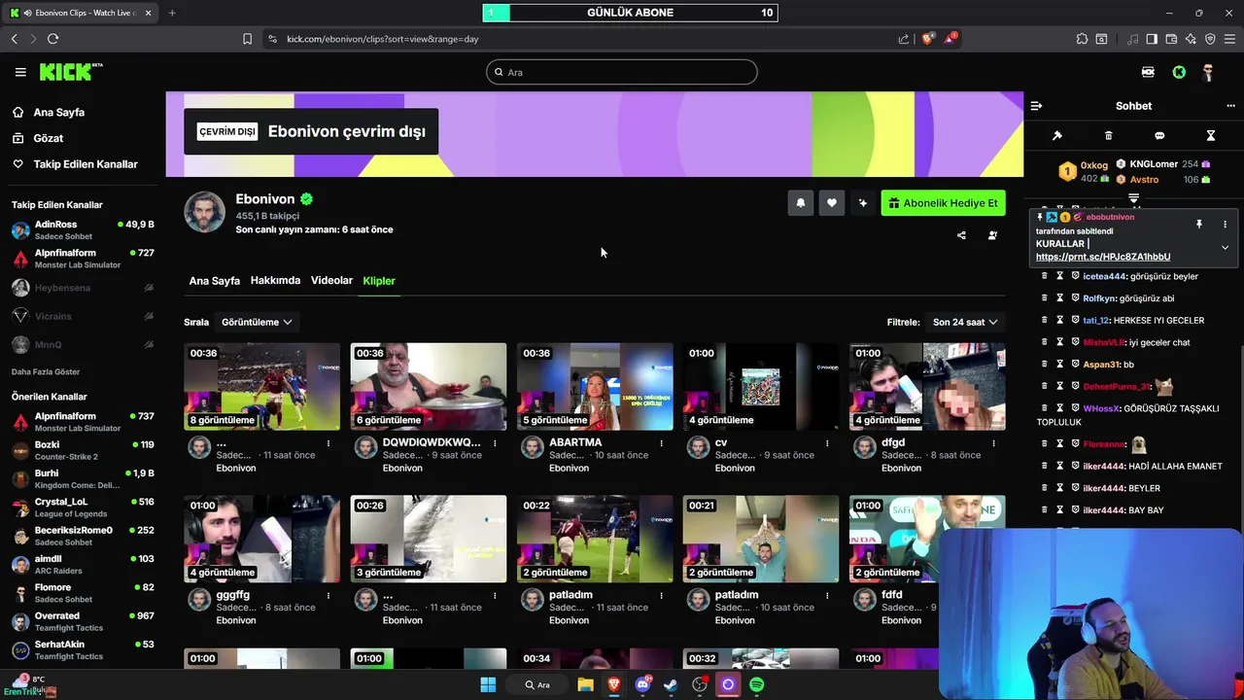Click username KNGLomer in gift leaderboard
Image resolution: width=1244 pixels, height=700 pixels.
[x=1154, y=164]
